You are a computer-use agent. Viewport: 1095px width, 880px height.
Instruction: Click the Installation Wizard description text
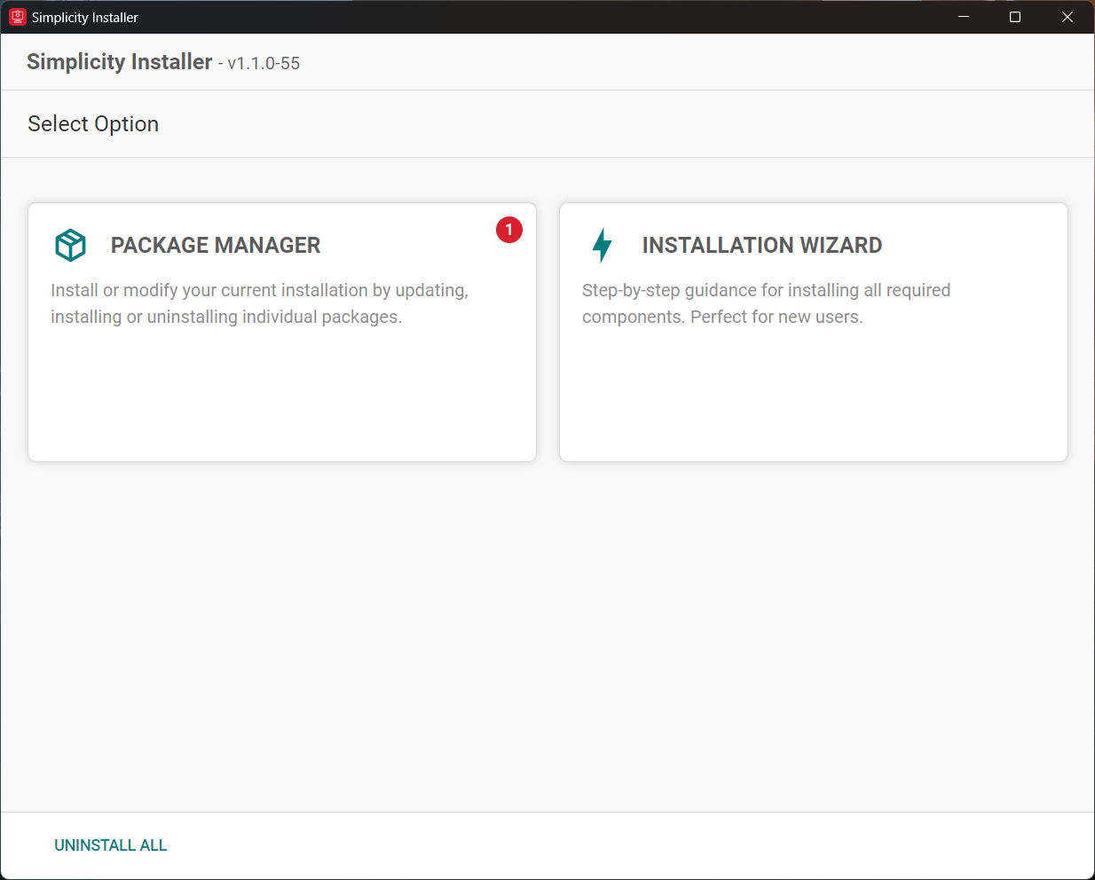tap(766, 302)
